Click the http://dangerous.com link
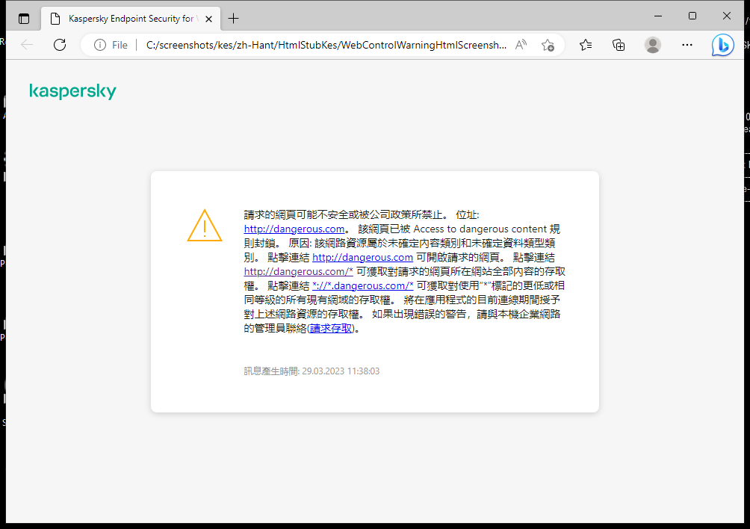The width and height of the screenshot is (750, 529). coord(294,229)
